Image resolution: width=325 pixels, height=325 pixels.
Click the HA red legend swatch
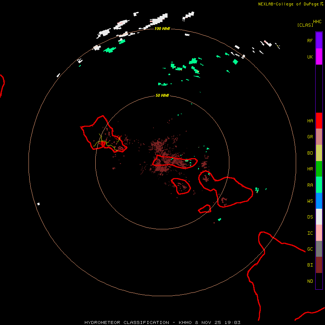319,121
